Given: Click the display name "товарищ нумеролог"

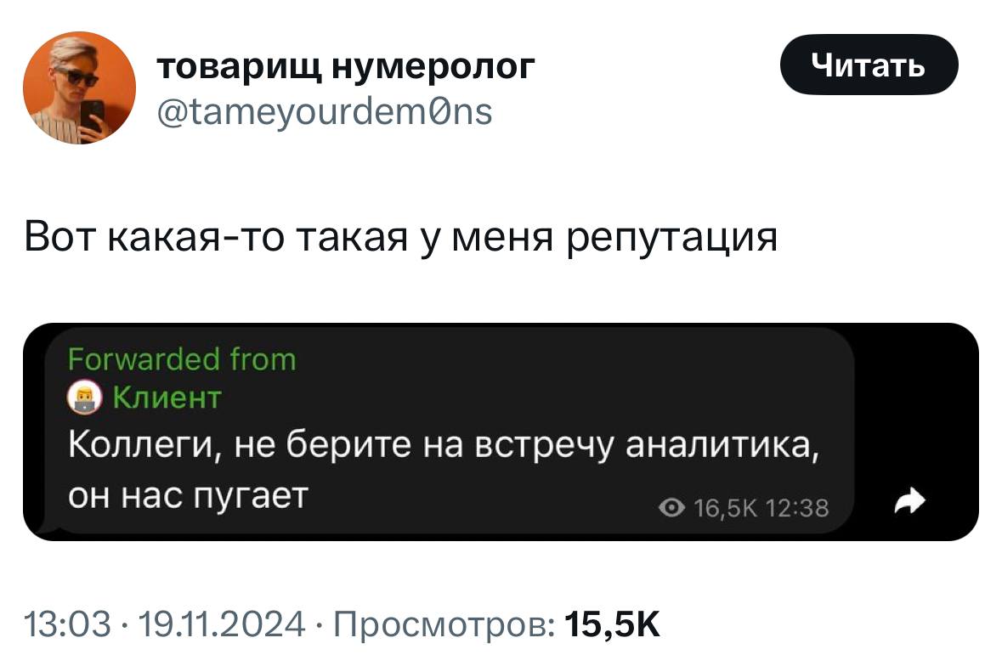Looking at the screenshot, I should (x=346, y=65).
